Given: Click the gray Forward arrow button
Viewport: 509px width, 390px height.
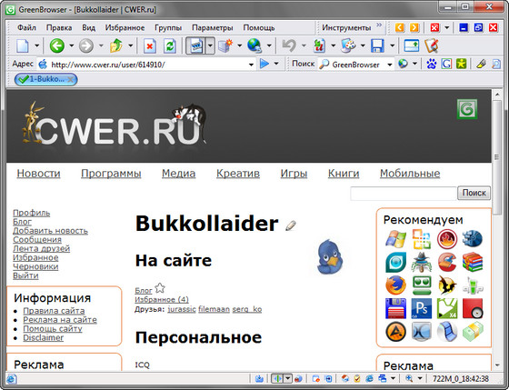Looking at the screenshot, I should pos(86,45).
